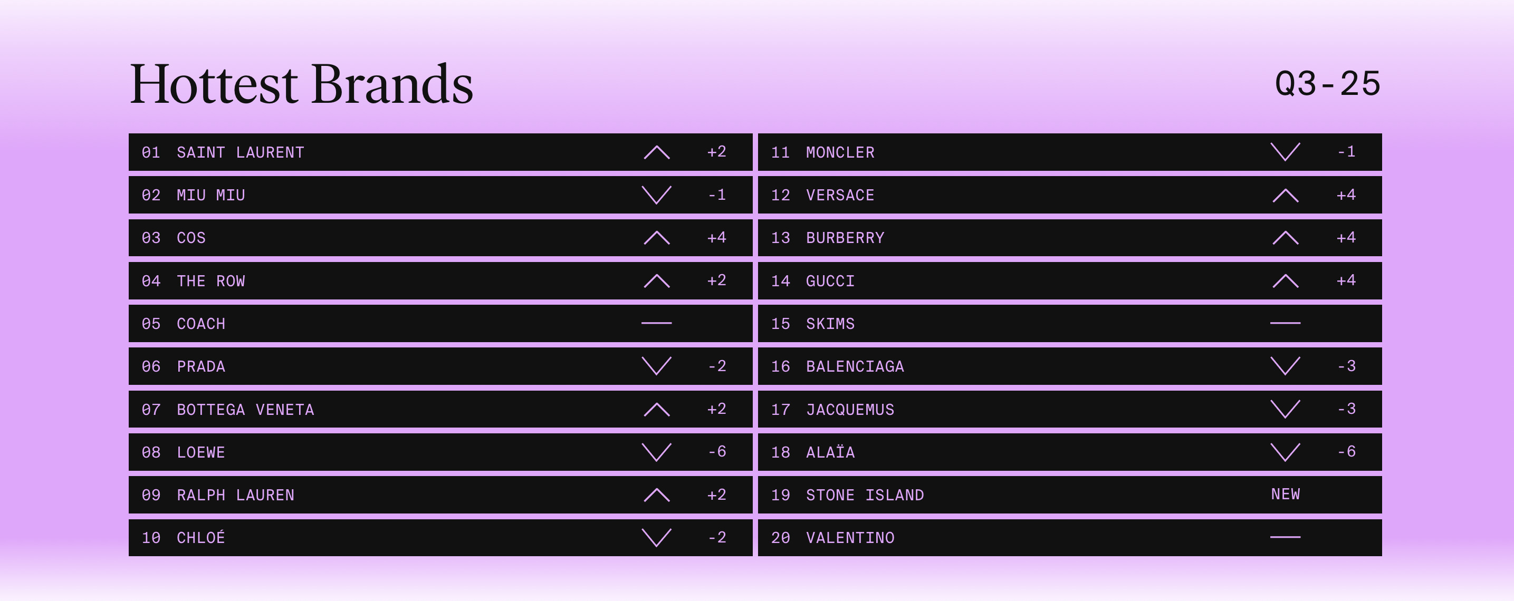1514x601 pixels.
Task: Click the down arrow beside Balenciaga
Action: click(1286, 366)
